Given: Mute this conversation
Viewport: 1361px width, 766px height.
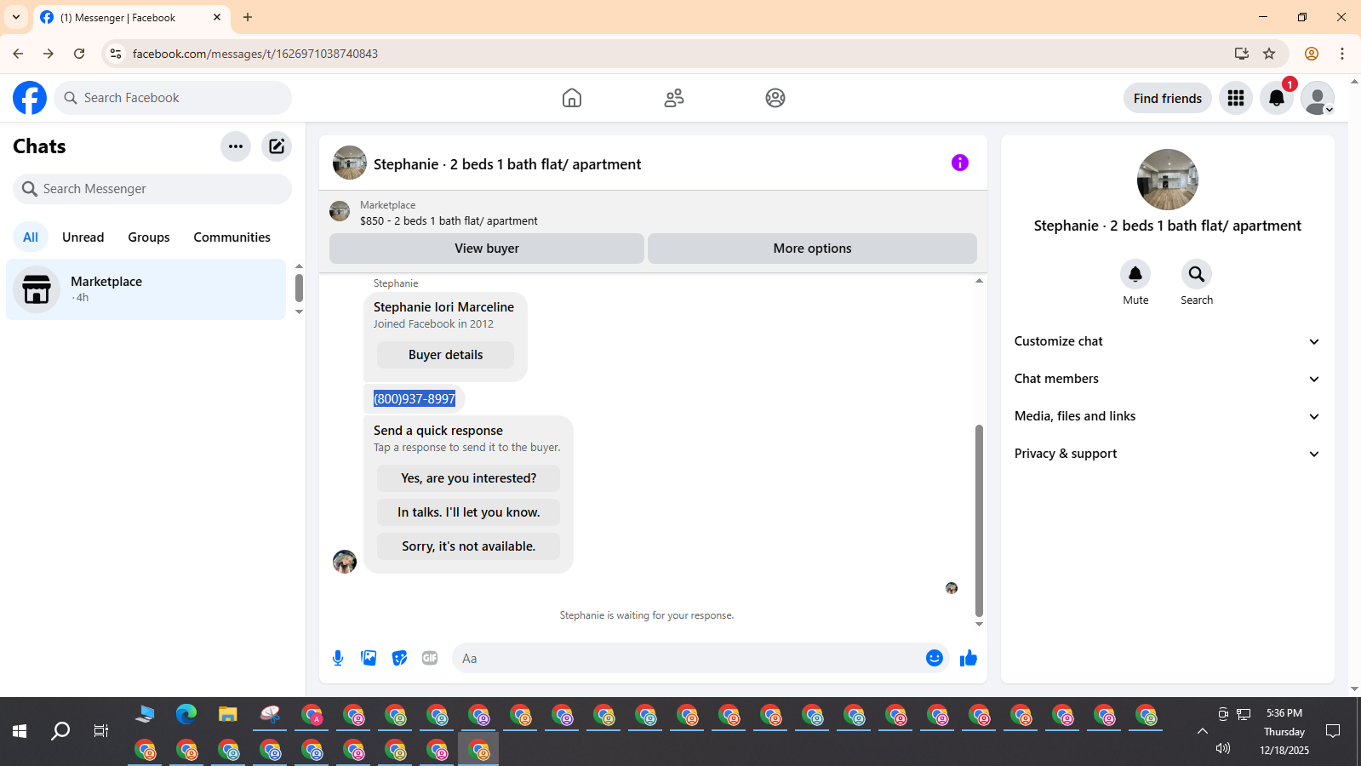Looking at the screenshot, I should [x=1135, y=274].
